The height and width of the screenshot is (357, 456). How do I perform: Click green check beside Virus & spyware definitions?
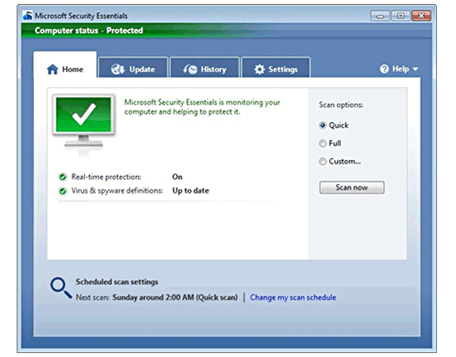pos(63,191)
